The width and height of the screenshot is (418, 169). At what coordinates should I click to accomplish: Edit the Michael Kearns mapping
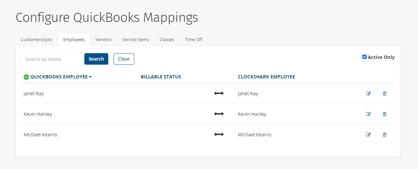[x=368, y=135]
